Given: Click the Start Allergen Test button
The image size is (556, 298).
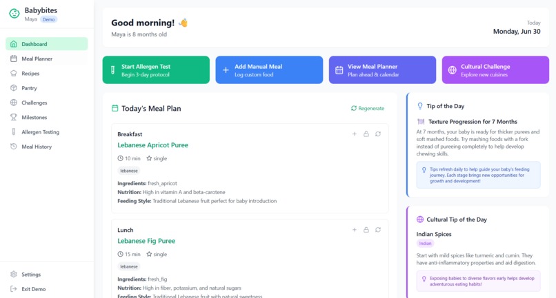Looking at the screenshot, I should [x=156, y=70].
